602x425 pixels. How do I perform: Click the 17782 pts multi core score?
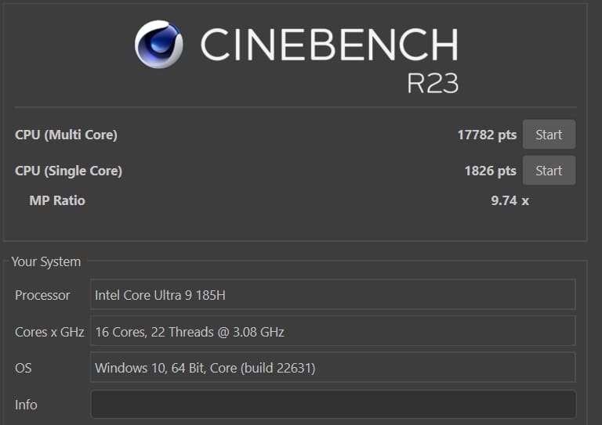[487, 135]
